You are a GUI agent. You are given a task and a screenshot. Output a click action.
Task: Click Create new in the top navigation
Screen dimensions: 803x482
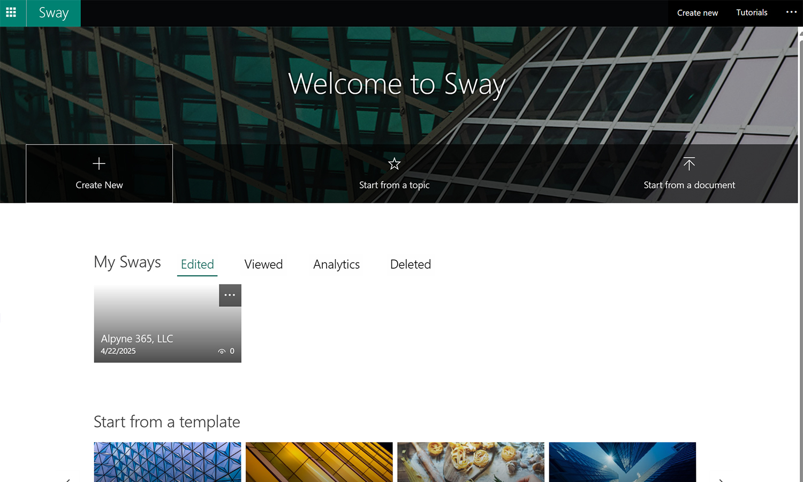pyautogui.click(x=697, y=12)
